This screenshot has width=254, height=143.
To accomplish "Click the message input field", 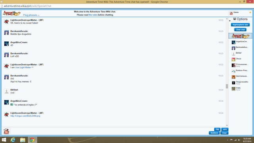I will click(110, 131).
